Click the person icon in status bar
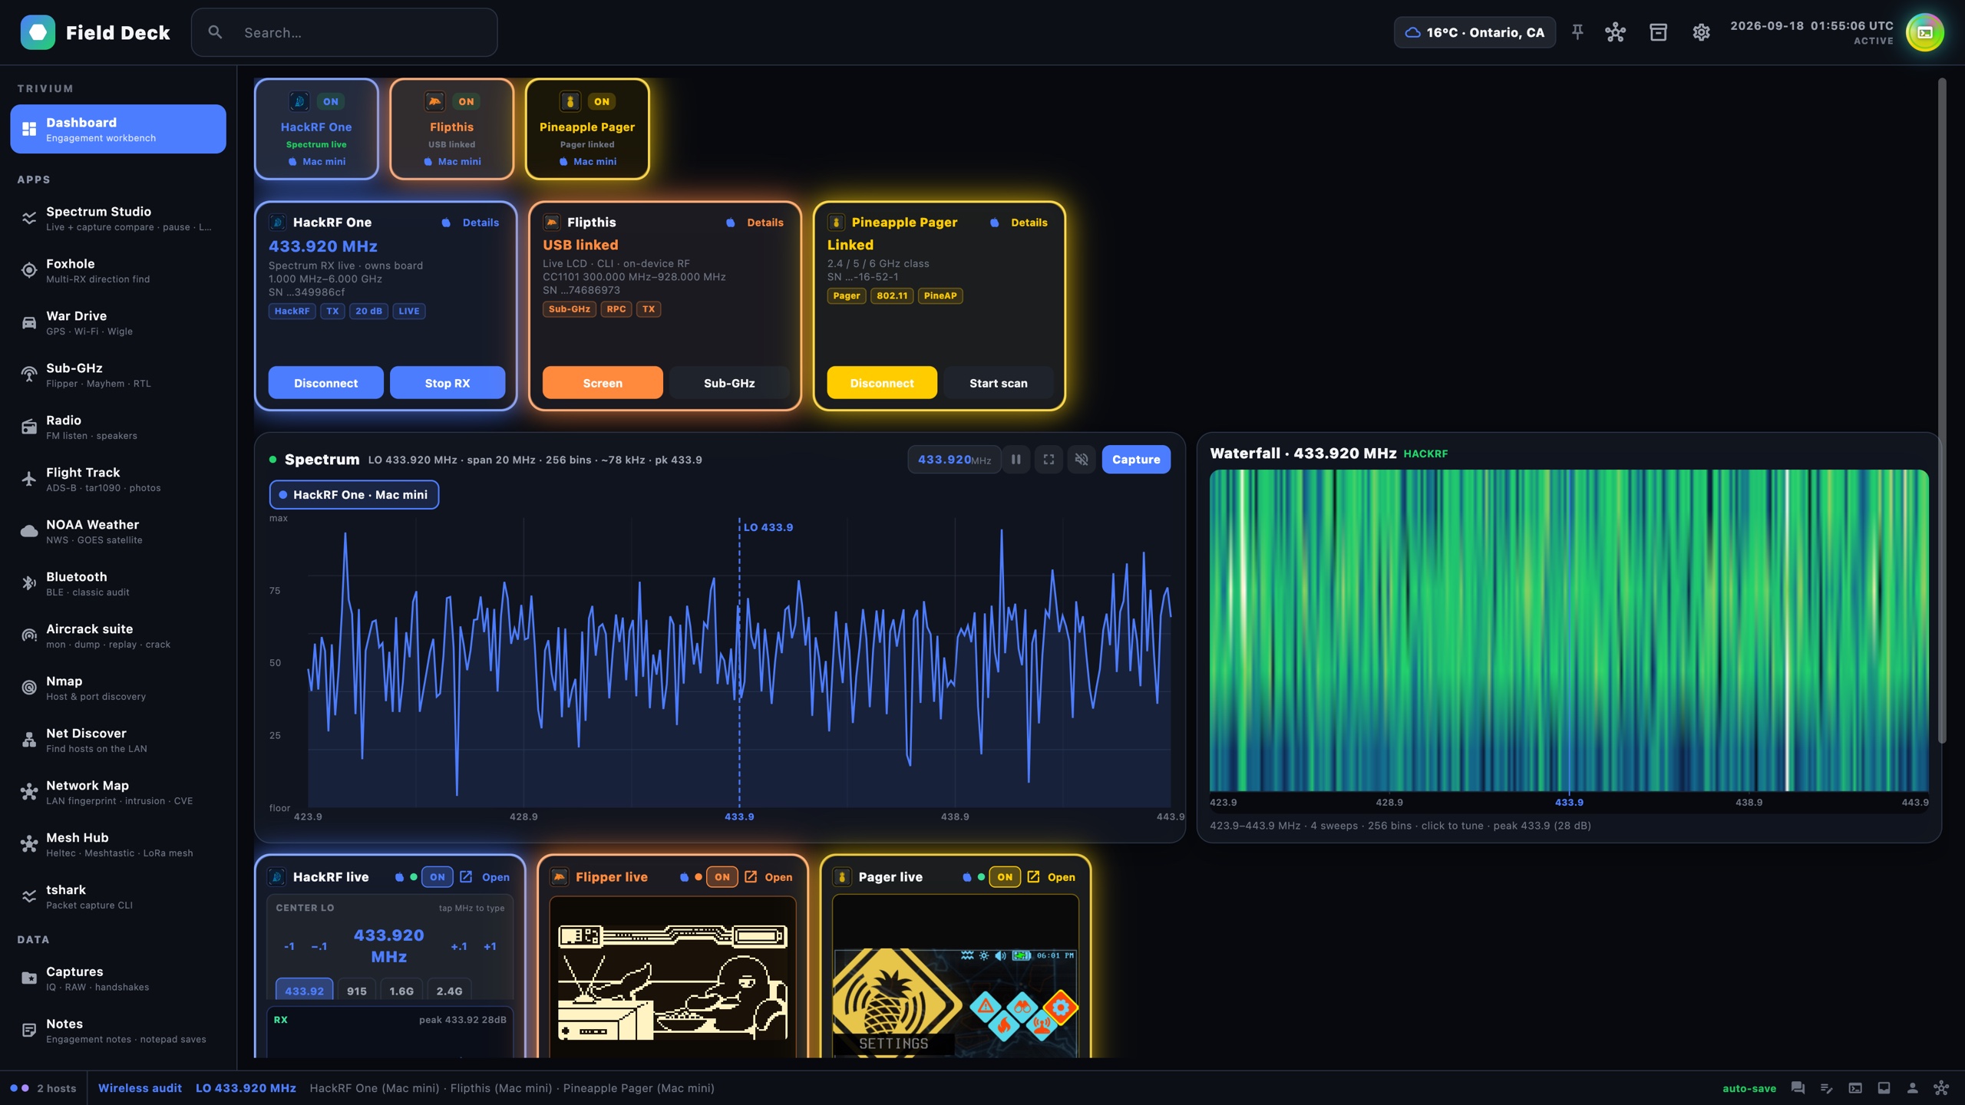Image resolution: width=1965 pixels, height=1105 pixels. click(x=1912, y=1087)
